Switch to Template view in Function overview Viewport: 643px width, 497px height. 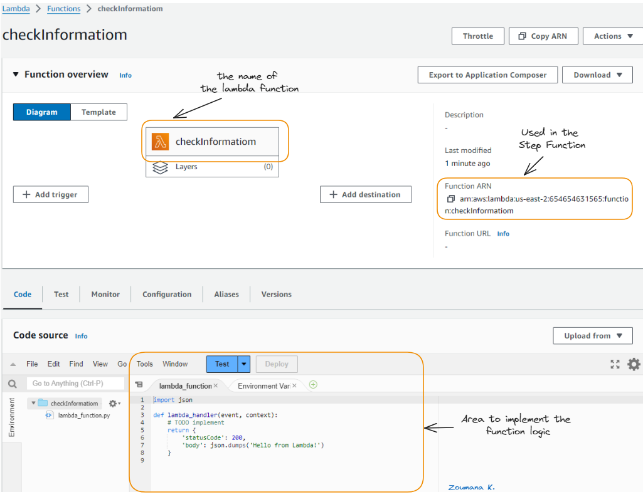click(x=98, y=112)
